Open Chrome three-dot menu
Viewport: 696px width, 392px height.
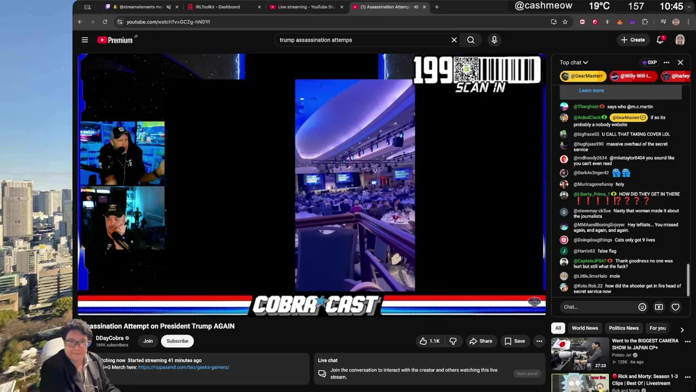click(688, 22)
